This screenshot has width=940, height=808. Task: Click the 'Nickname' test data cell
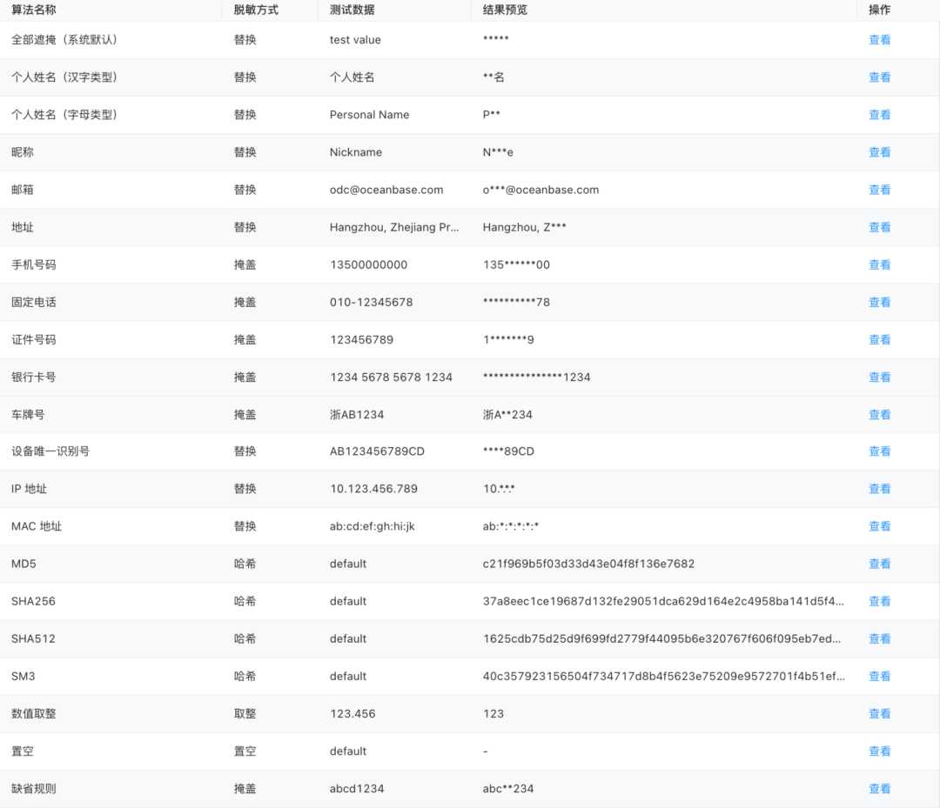355,152
